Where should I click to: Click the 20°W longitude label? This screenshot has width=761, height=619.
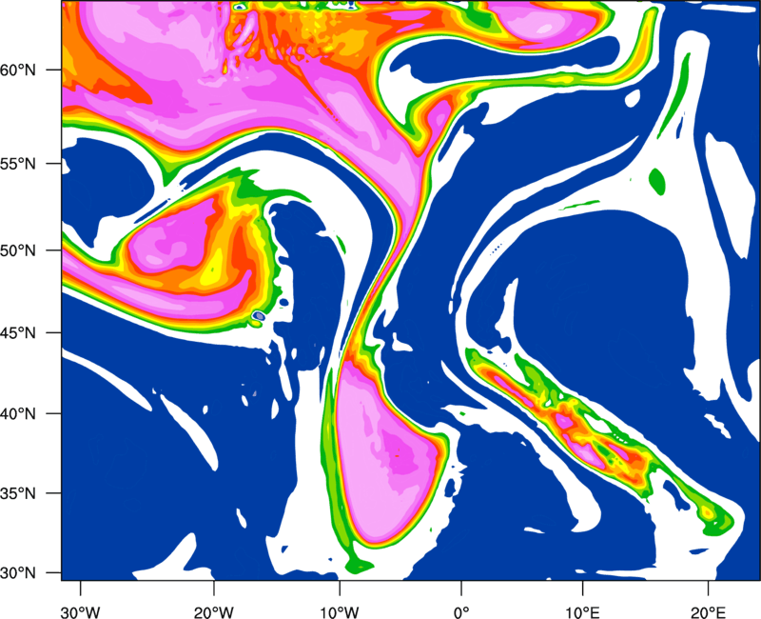pyautogui.click(x=214, y=612)
